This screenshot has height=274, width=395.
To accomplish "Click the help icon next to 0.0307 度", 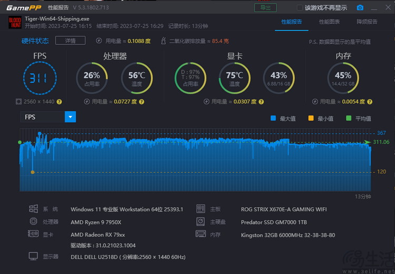I will pos(261,102).
